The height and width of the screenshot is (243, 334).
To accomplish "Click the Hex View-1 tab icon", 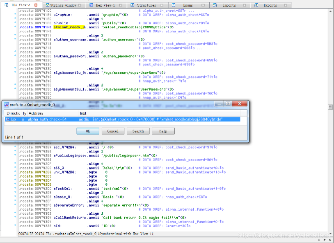I will pos(91,5).
